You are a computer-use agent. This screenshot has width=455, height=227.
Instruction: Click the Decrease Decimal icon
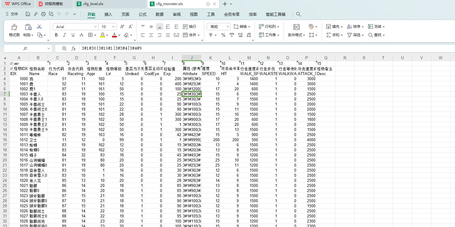pos(249,35)
